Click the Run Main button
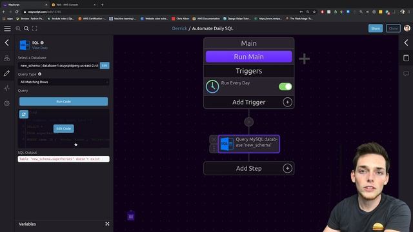Image resolution: width=413 pixels, height=232 pixels. [248, 57]
